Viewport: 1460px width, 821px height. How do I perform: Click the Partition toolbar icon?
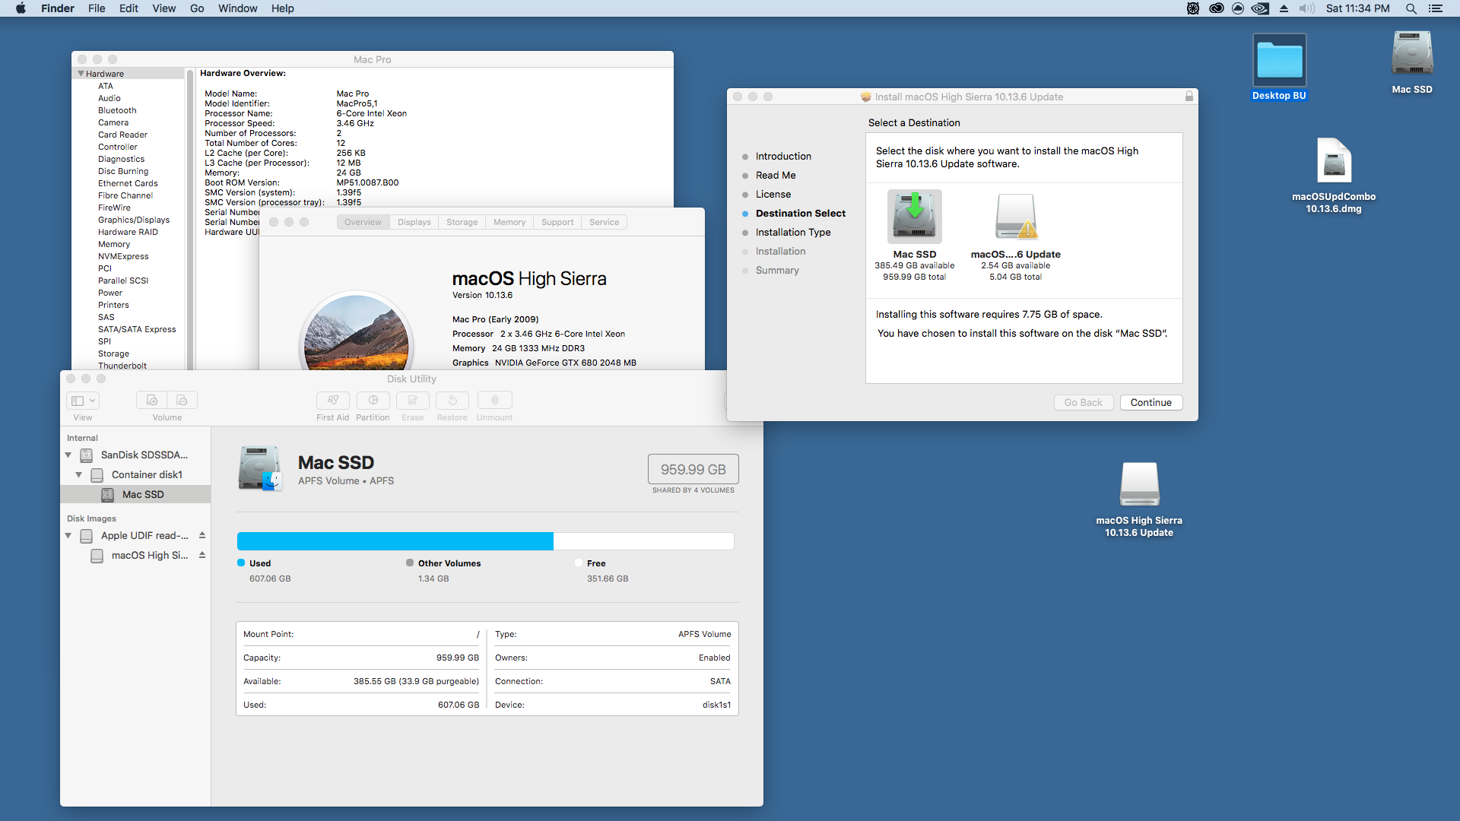coord(373,400)
